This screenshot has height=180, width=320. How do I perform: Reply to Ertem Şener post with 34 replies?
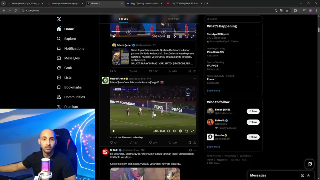(x=113, y=71)
